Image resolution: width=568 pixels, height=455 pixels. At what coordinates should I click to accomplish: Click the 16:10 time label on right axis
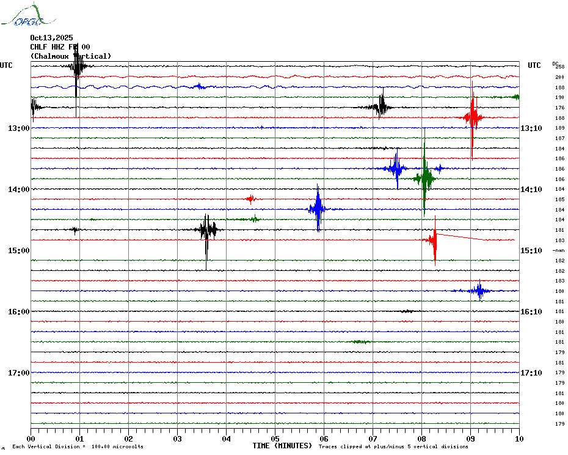pyautogui.click(x=531, y=312)
